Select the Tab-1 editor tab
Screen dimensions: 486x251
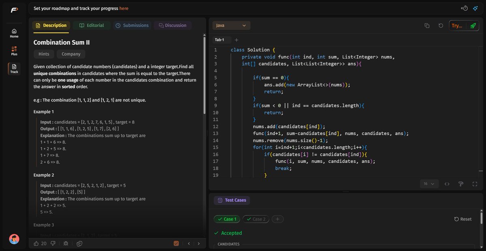pyautogui.click(x=222, y=40)
